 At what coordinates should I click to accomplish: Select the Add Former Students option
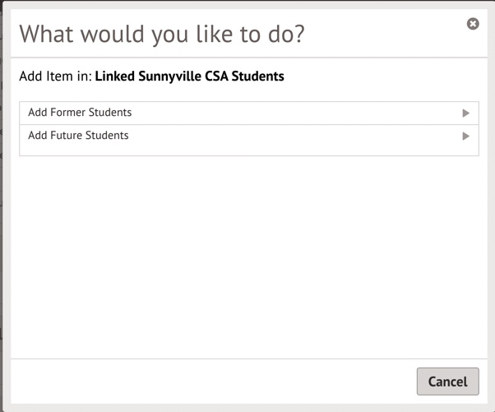point(80,113)
